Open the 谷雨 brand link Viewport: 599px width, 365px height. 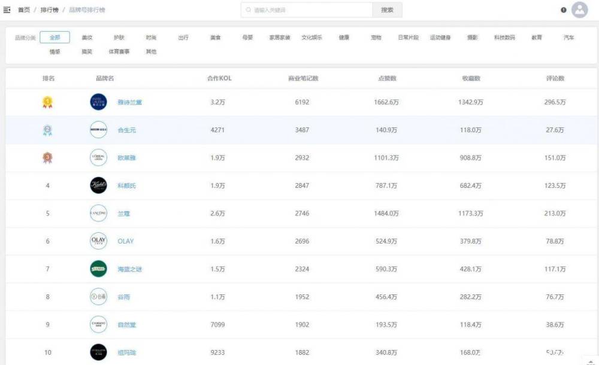click(123, 297)
